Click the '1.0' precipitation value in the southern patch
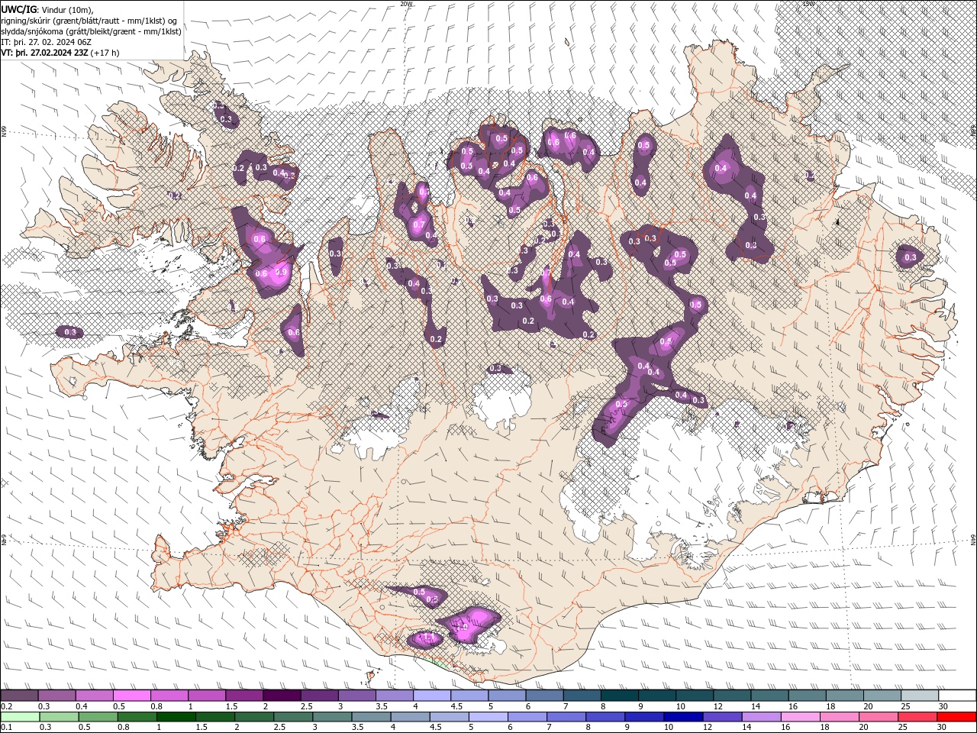 461,626
